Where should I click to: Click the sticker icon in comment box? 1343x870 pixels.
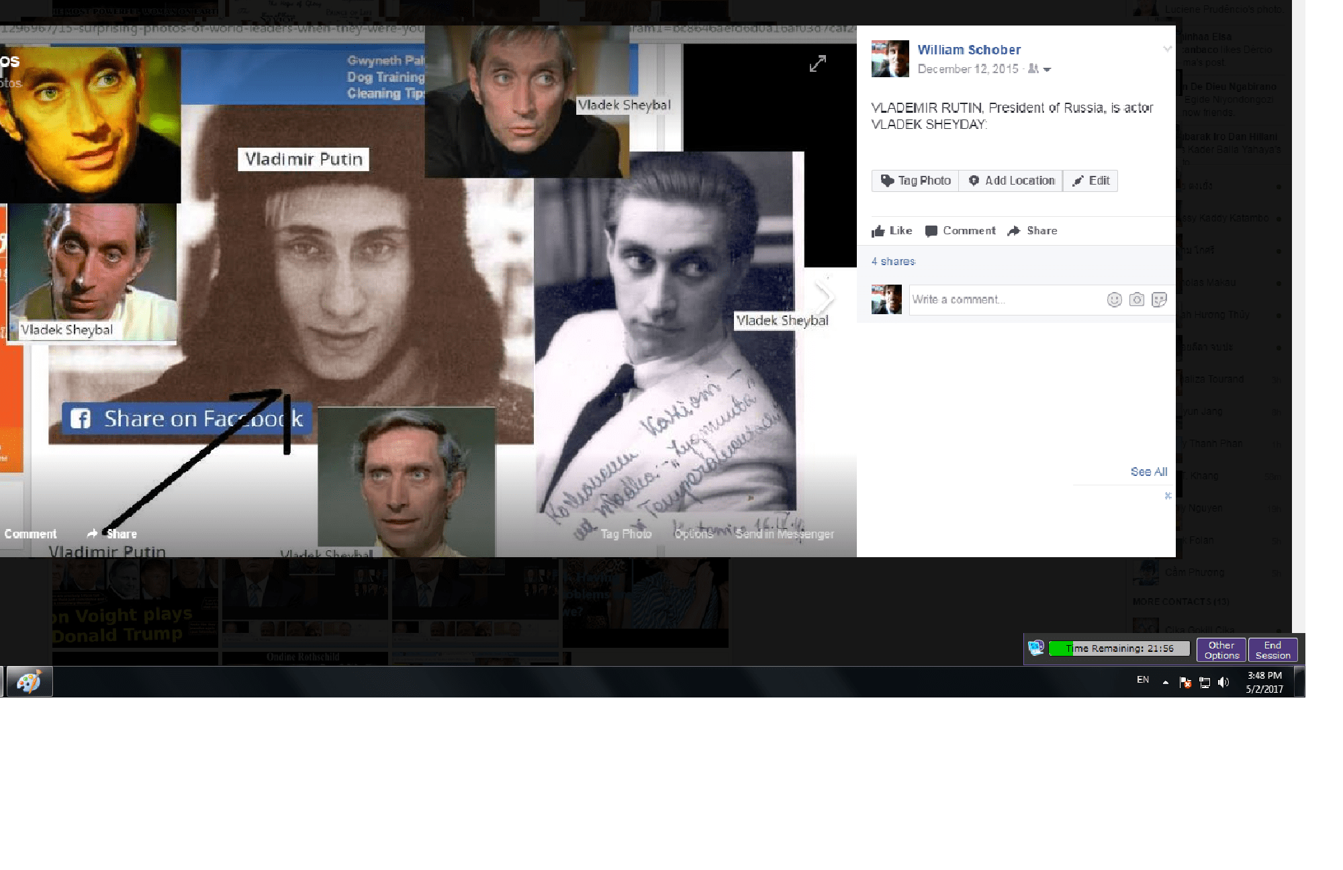(1159, 300)
